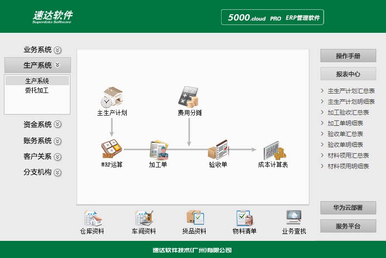This screenshot has width=386, height=258.
Task: Open the 加工验收汇总表 report link
Action: coord(348,113)
